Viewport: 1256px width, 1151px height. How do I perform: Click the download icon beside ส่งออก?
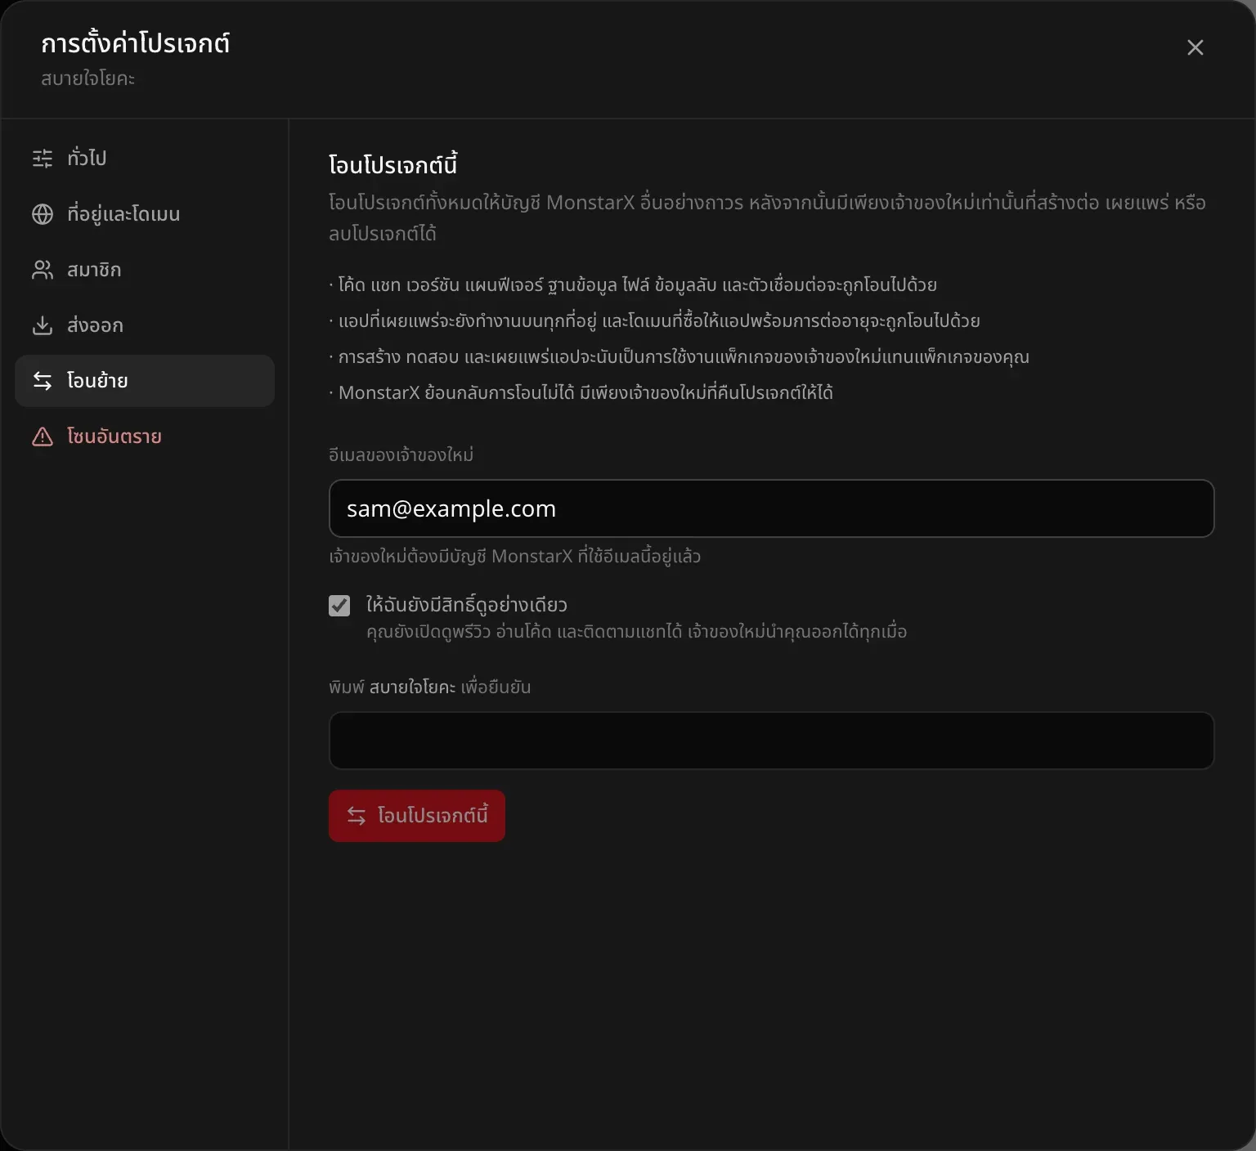(x=43, y=325)
